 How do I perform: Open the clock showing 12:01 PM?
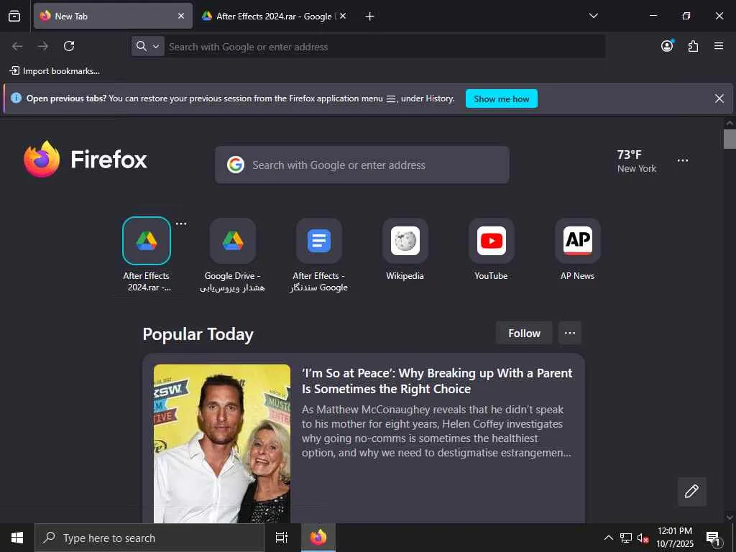click(675, 538)
